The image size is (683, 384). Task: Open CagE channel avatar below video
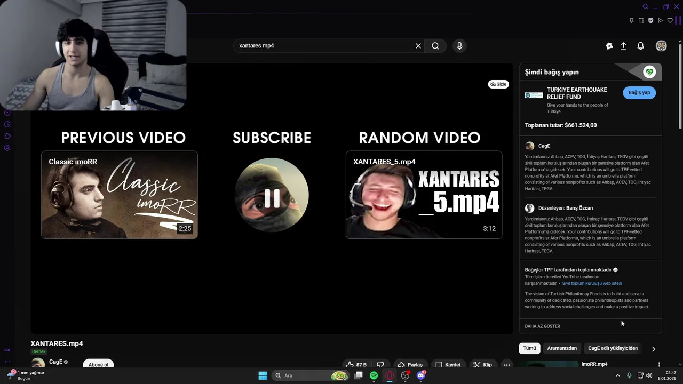coord(38,363)
